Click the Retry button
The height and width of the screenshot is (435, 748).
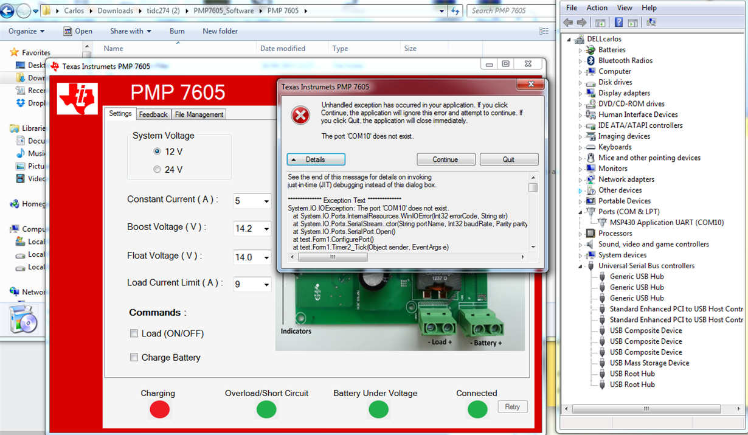click(513, 407)
